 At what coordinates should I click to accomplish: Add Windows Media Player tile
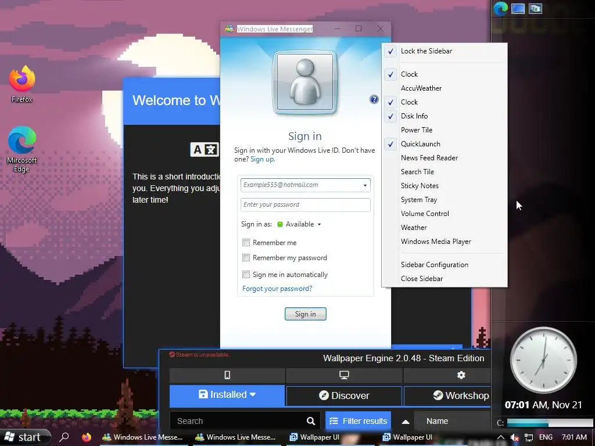point(445,242)
